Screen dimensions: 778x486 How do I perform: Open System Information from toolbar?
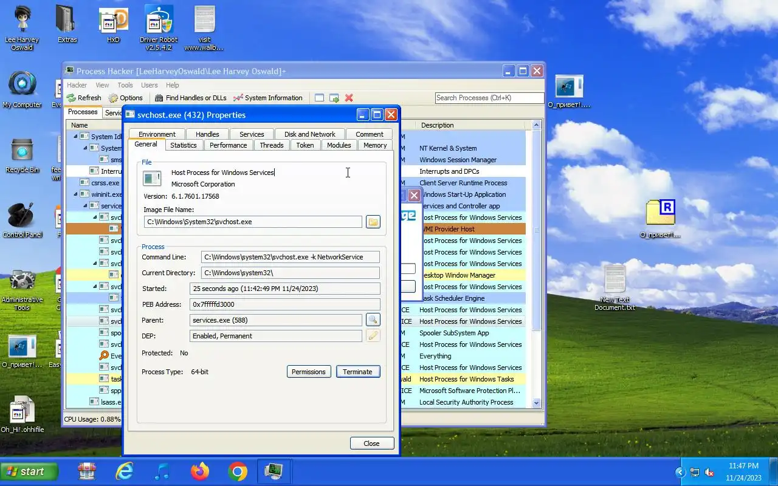point(268,98)
